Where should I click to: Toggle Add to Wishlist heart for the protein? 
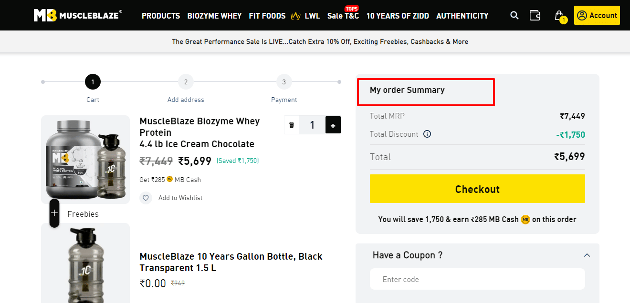pyautogui.click(x=146, y=197)
